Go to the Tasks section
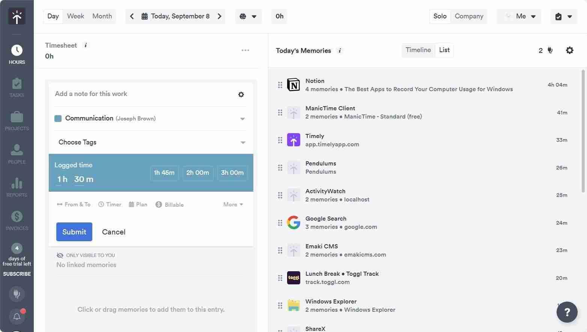This screenshot has height=332, width=587. (17, 87)
